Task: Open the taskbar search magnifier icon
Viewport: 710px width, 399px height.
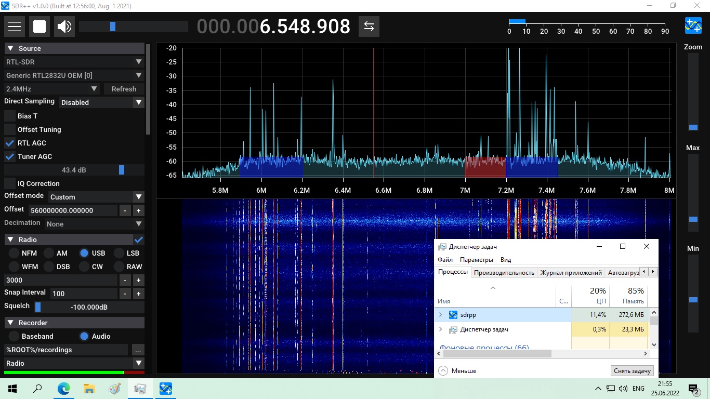Action: pos(37,389)
